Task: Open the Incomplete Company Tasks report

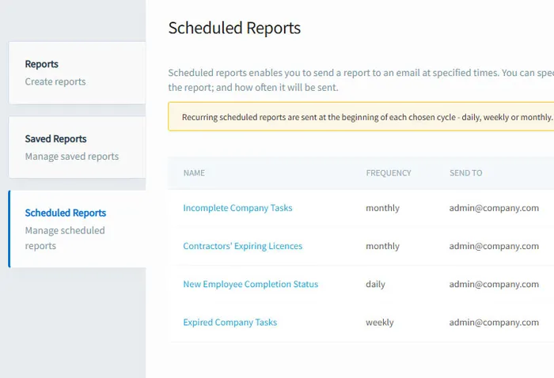Action: tap(237, 208)
